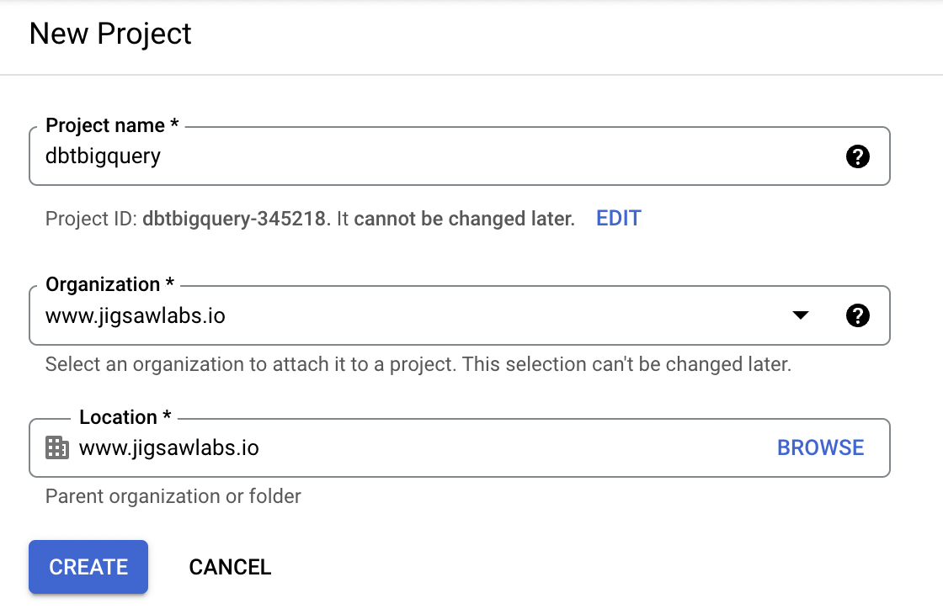Click the dbtbigquery text in name field
Viewport: 943px width, 614px height.
click(x=103, y=156)
